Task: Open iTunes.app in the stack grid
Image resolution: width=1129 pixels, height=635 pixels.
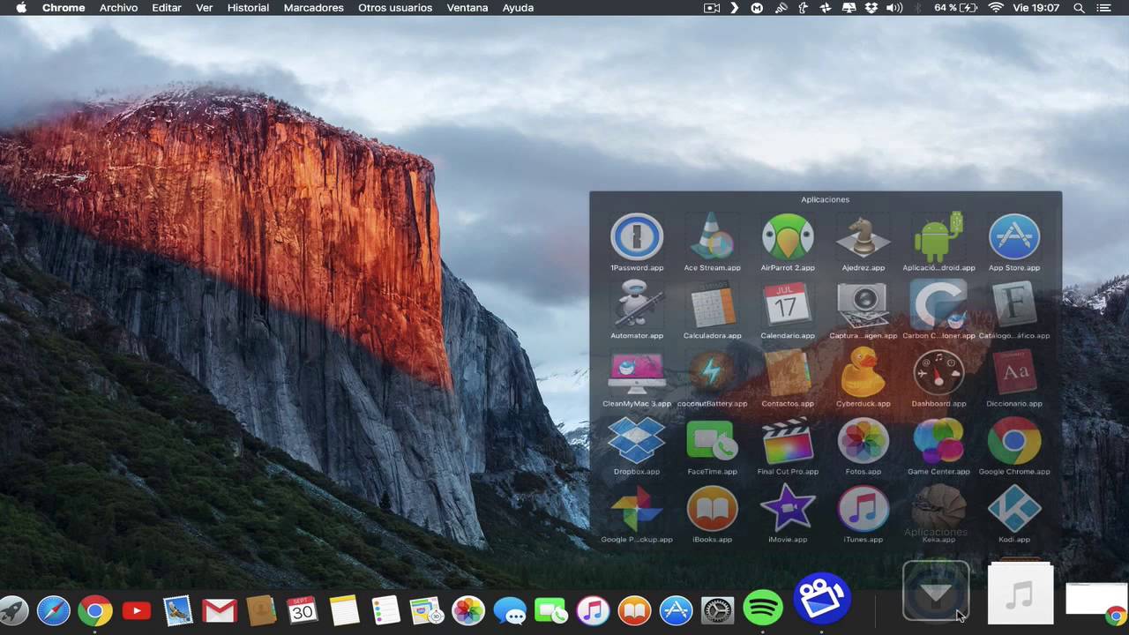Action: (863, 508)
